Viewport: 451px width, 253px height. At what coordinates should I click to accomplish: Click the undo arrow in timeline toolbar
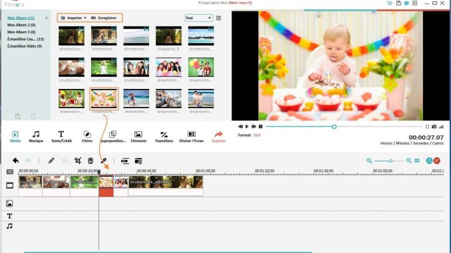pyautogui.click(x=15, y=161)
